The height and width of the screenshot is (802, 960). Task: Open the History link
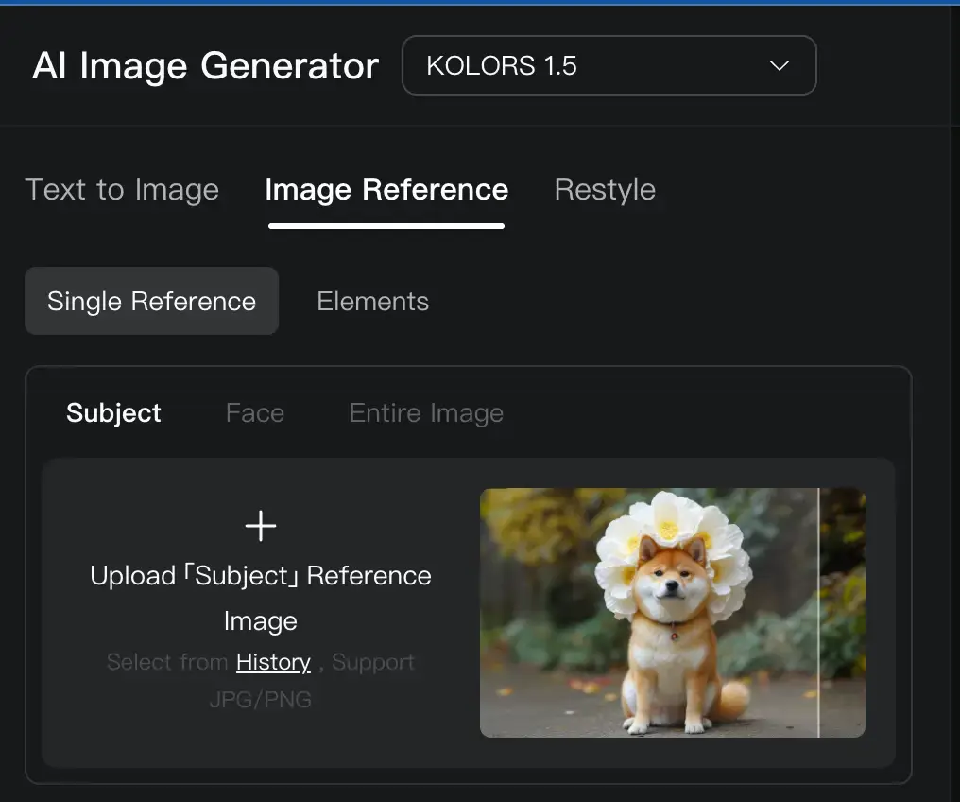(273, 662)
